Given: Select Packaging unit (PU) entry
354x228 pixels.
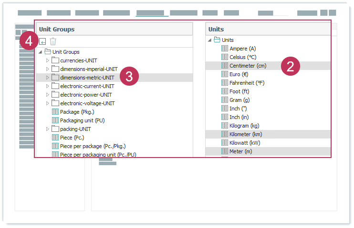Looking at the screenshot, I should point(82,120).
